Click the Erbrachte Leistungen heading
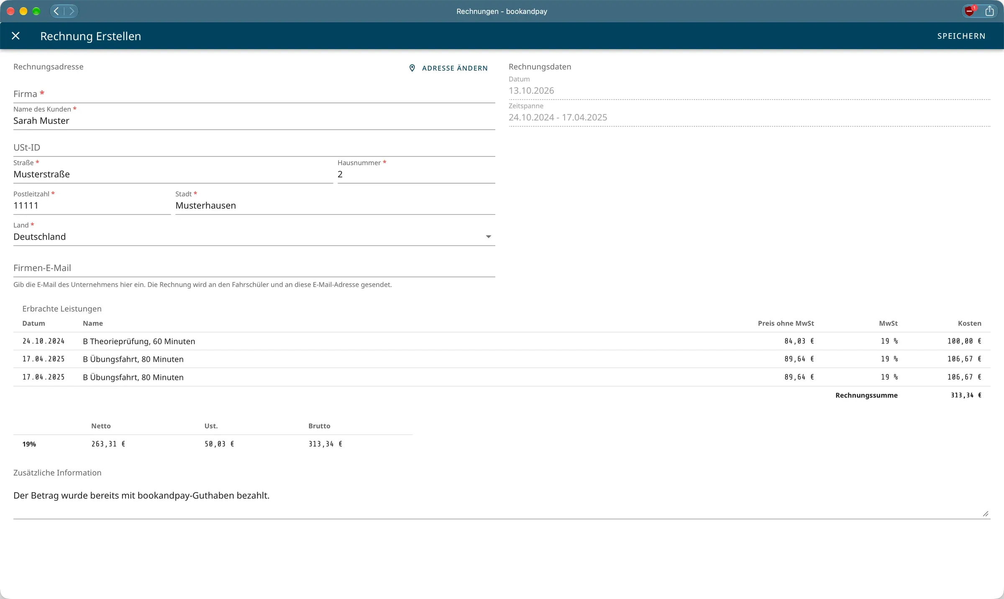This screenshot has width=1004, height=599. click(62, 309)
